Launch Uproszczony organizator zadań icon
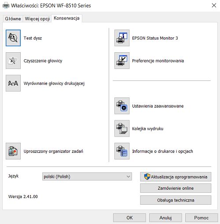220x224 pixels. 13,151
